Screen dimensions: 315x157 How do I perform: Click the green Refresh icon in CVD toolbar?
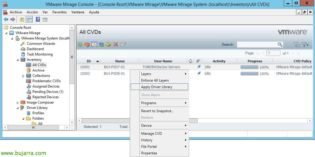tap(80, 45)
